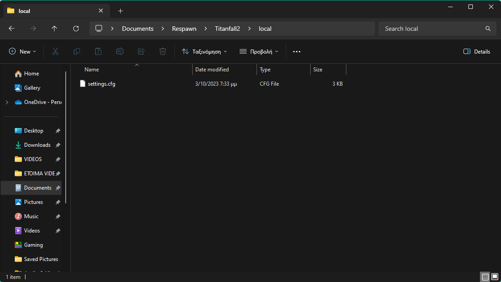Screen dimensions: 501x282
Task: Switch to details list view in status bar
Action: pos(485,277)
